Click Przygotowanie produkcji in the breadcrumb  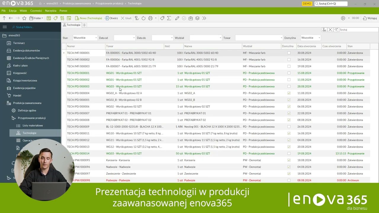[x=109, y=4]
